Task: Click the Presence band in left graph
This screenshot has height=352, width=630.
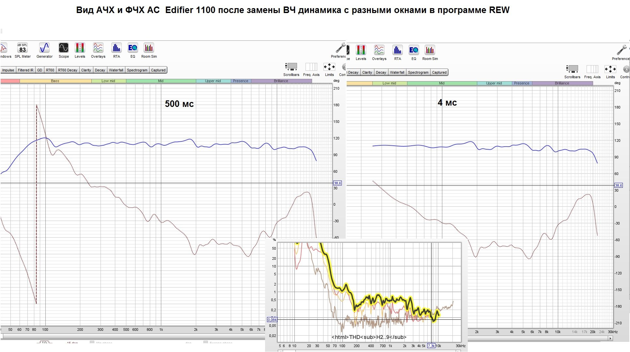Action: tap(241, 81)
